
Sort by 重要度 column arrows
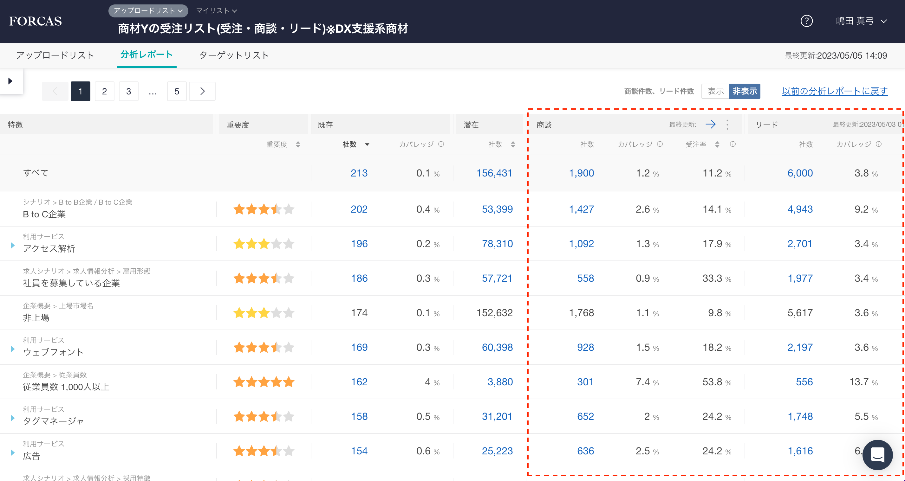click(298, 144)
